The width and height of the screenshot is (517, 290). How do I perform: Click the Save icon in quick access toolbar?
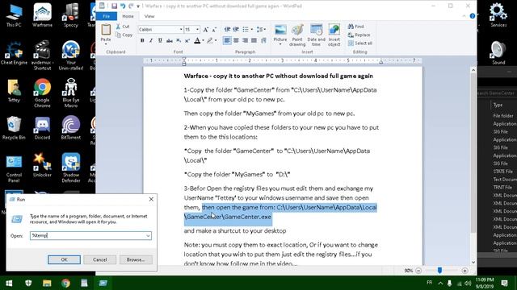coord(114,6)
